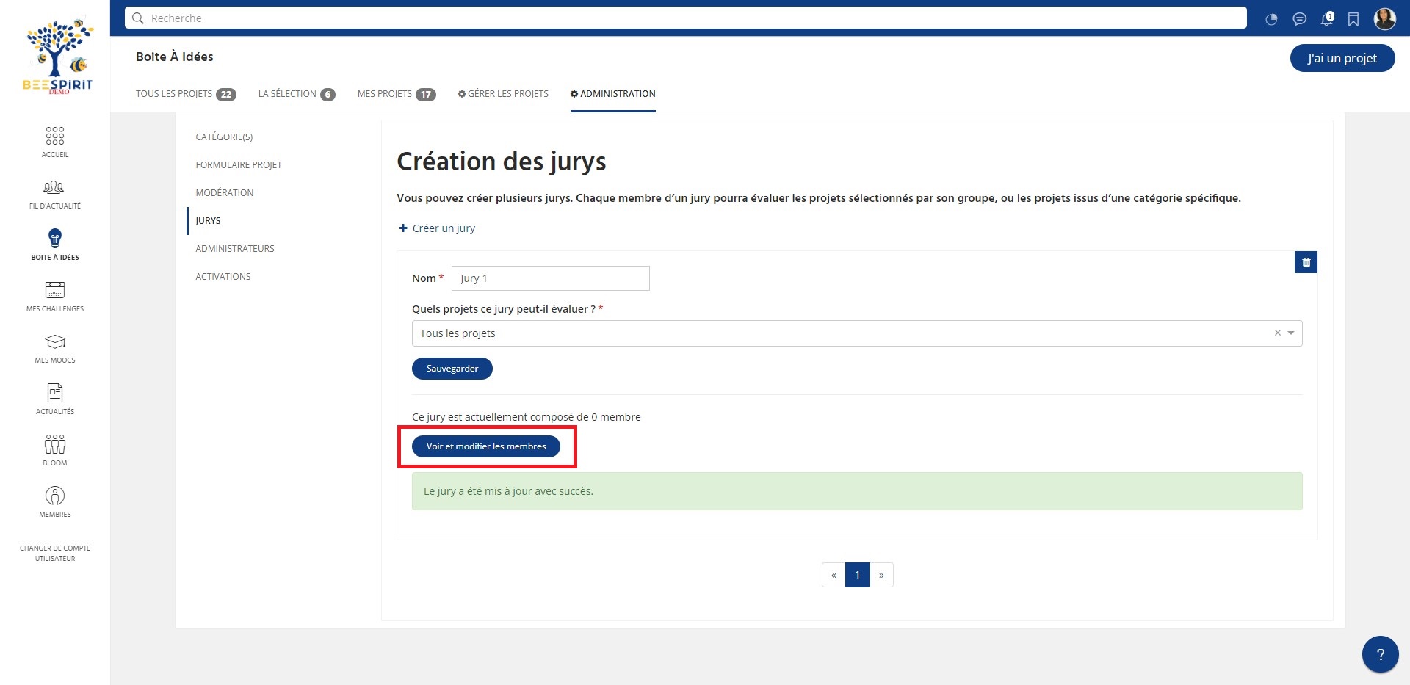Click J'ai un projet button
The width and height of the screenshot is (1410, 685).
[x=1342, y=58]
